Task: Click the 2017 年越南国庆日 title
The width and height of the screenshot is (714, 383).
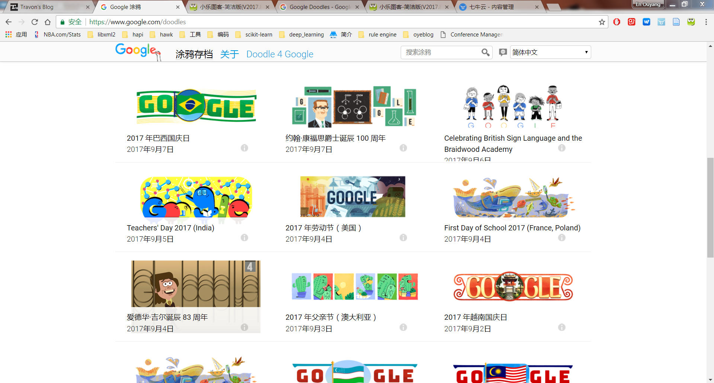Action: [x=476, y=317]
